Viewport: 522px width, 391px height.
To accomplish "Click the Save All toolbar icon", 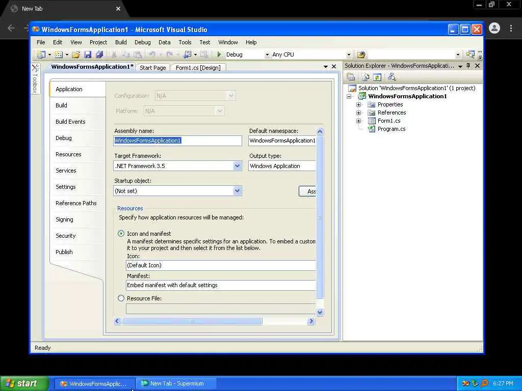I will [99, 54].
